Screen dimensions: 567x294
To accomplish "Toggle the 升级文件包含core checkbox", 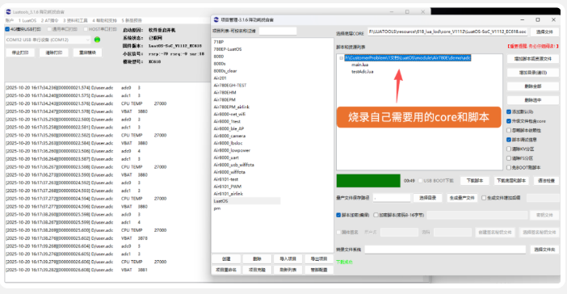I will click(509, 121).
